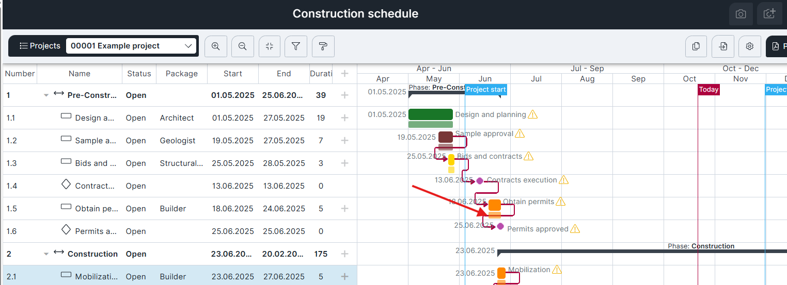This screenshot has width=787, height=285.
Task: Open settings with the gear icon
Action: tap(750, 46)
